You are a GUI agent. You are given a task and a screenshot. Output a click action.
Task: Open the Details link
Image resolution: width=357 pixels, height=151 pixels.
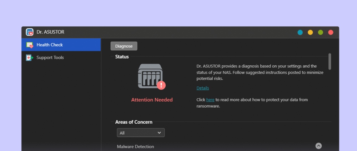(202, 88)
